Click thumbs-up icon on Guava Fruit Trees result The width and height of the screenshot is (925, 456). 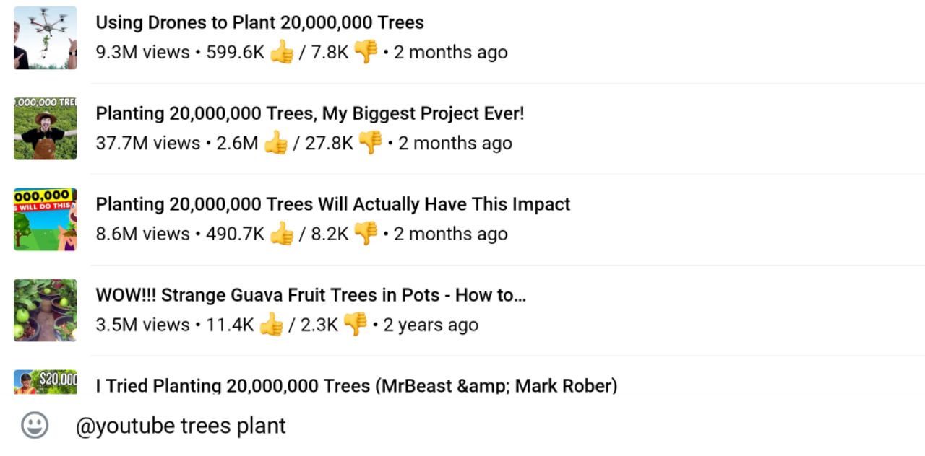coord(271,325)
